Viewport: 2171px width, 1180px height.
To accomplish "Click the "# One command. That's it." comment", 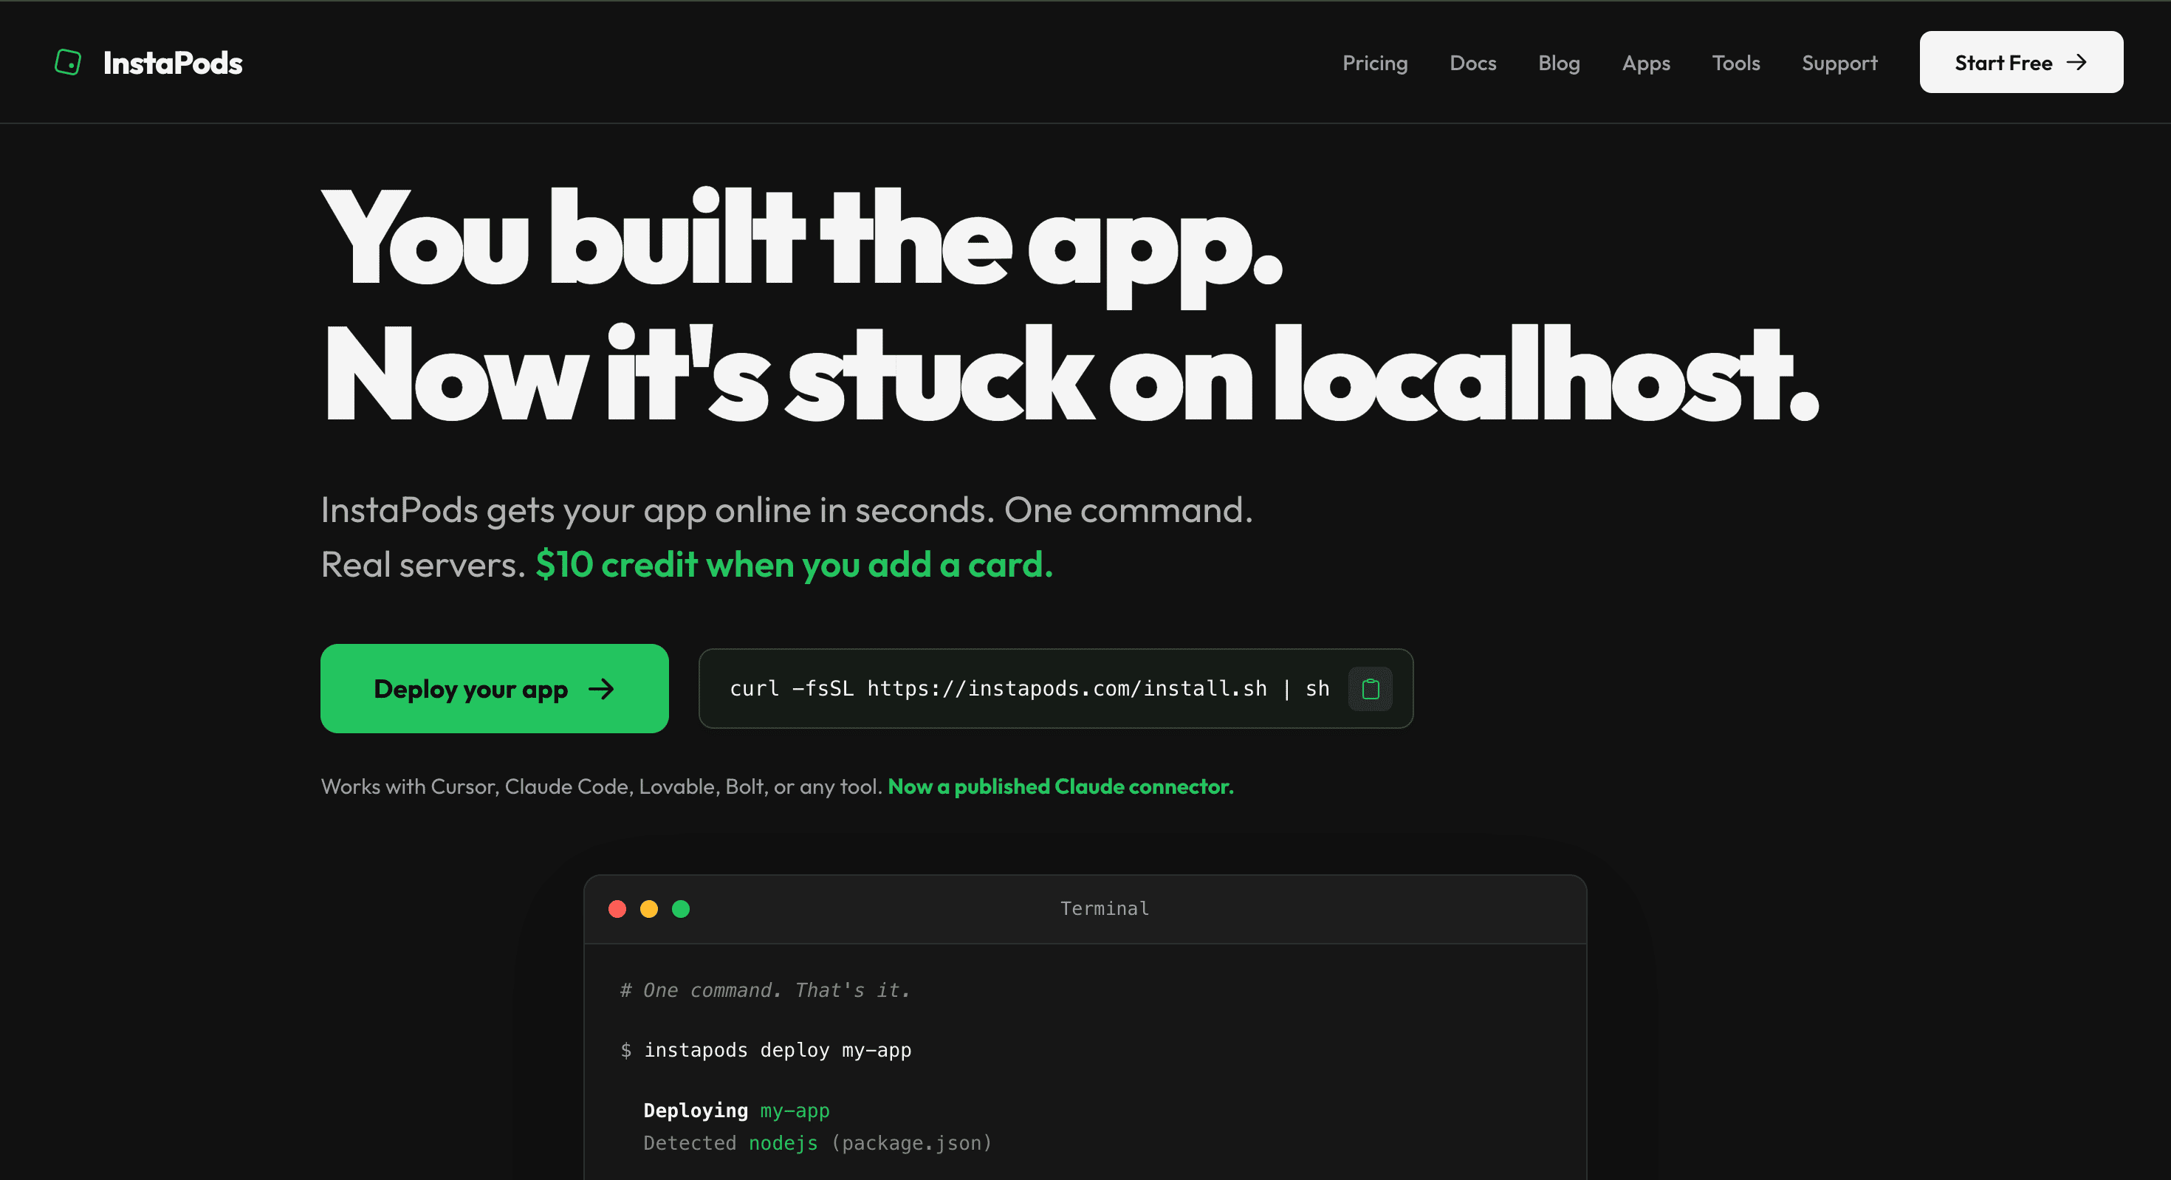I will point(764,990).
